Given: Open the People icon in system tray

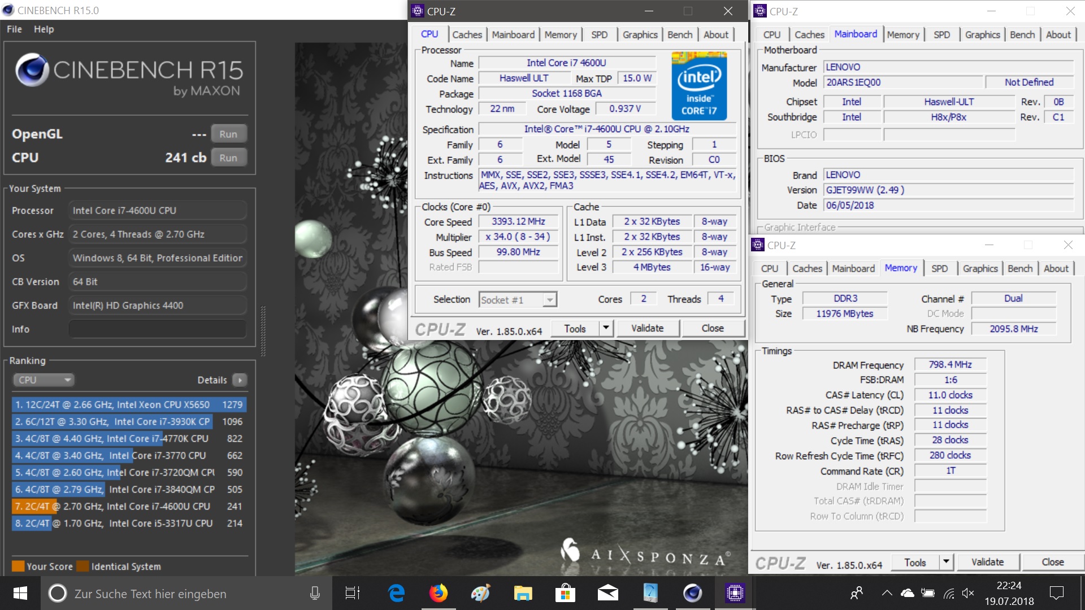Looking at the screenshot, I should coord(857,594).
